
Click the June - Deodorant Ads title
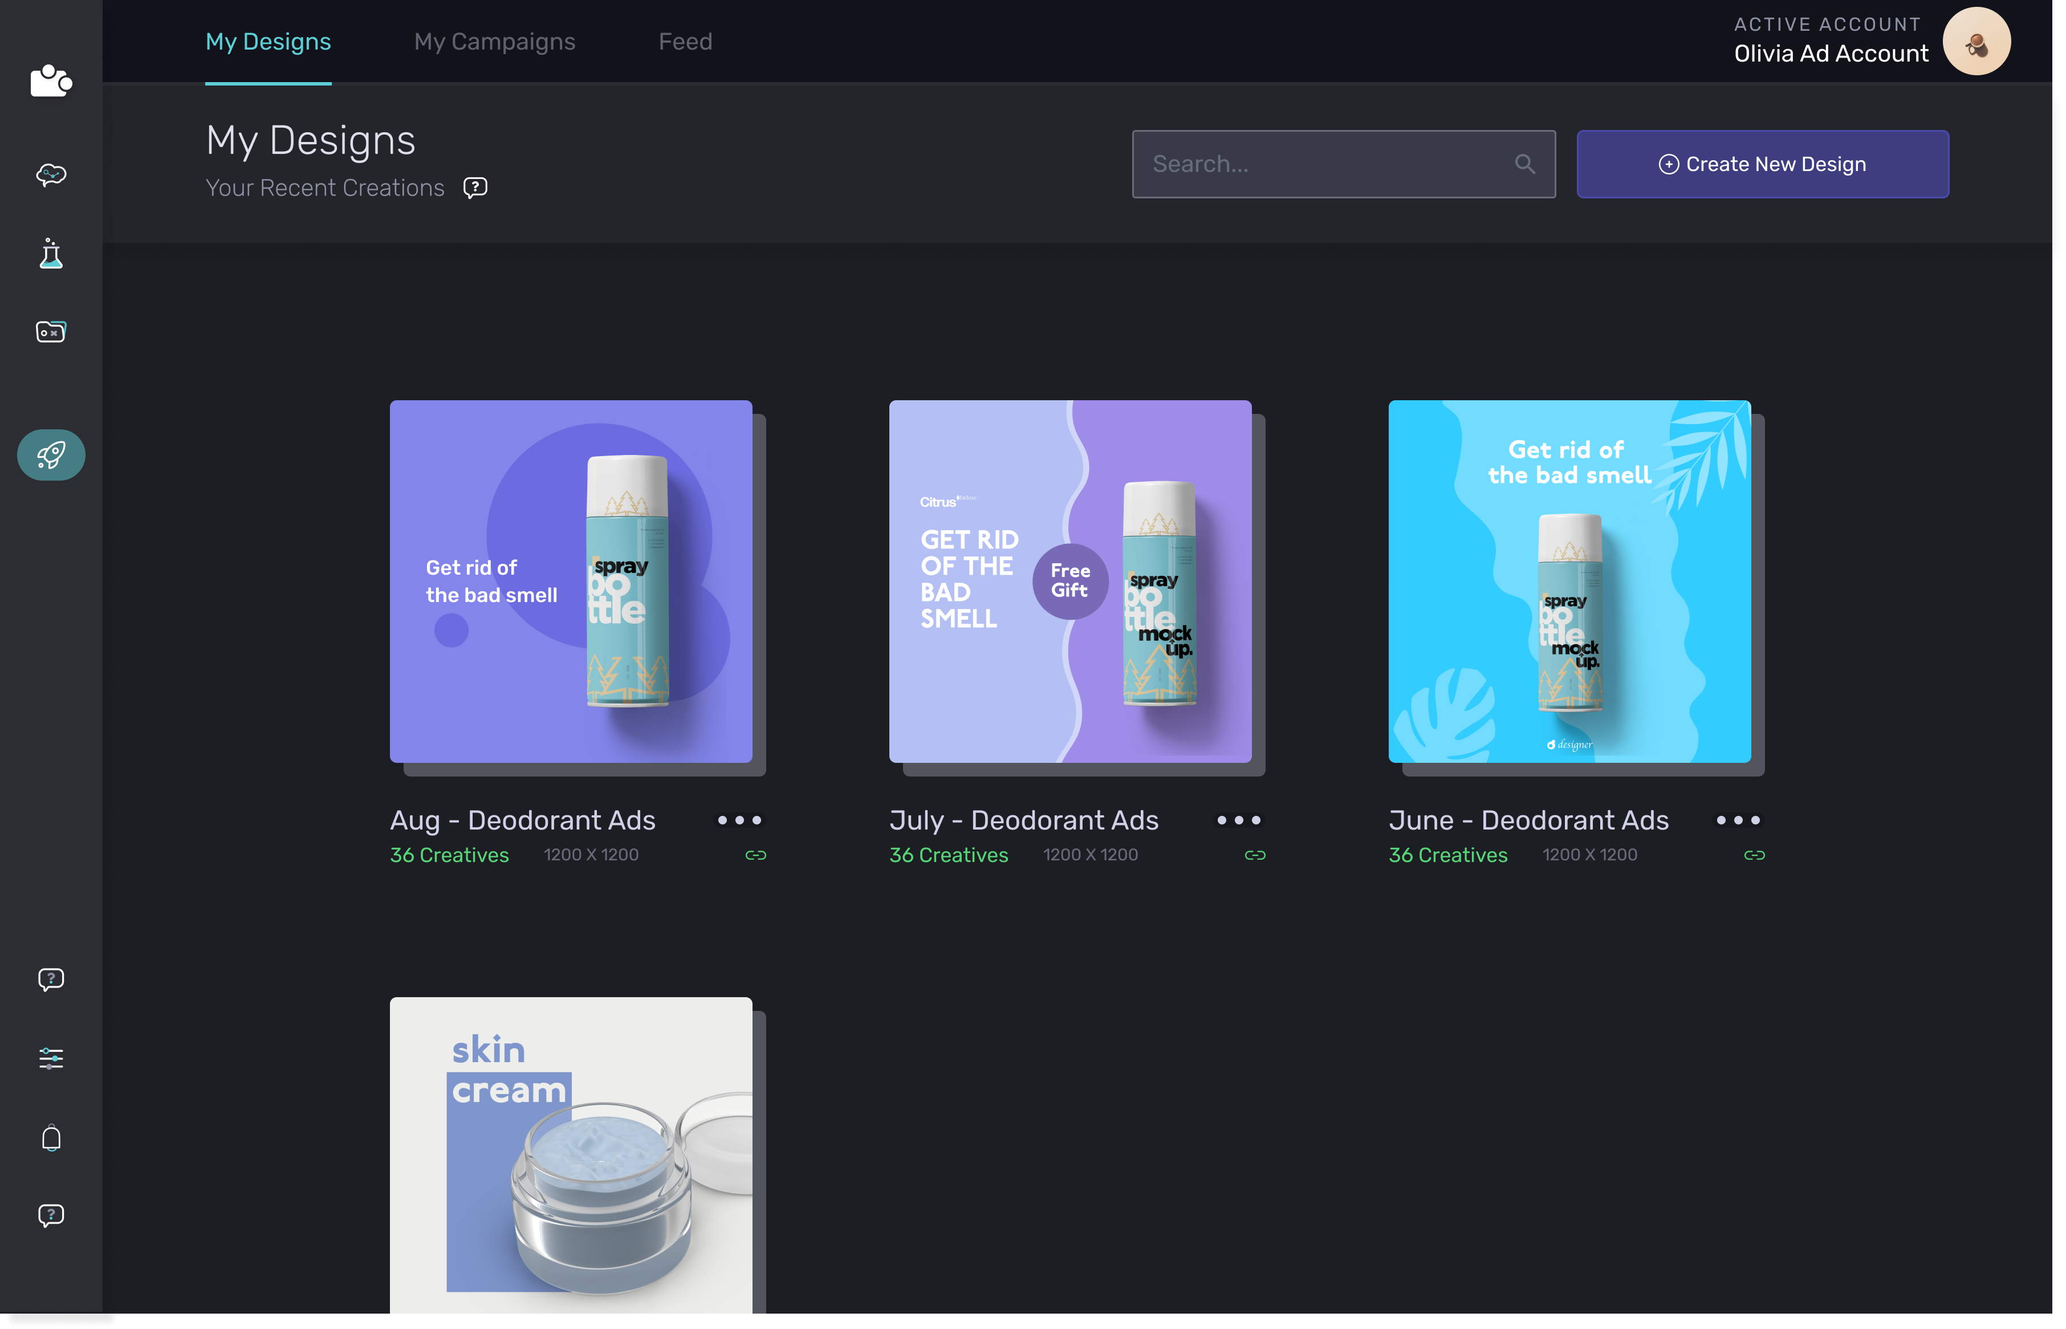[x=1528, y=820]
